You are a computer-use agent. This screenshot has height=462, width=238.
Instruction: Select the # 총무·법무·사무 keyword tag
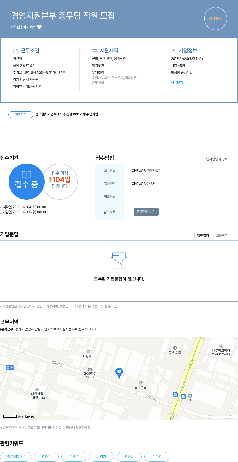pyautogui.click(x=15, y=456)
